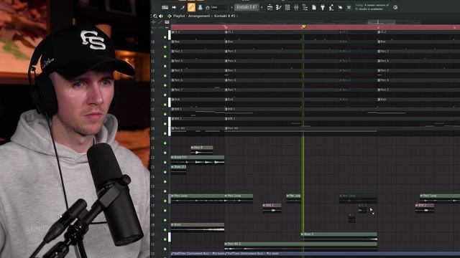Open the browser tree icon in toolbar
Screen dimensions: 460x258
(x=305, y=7)
